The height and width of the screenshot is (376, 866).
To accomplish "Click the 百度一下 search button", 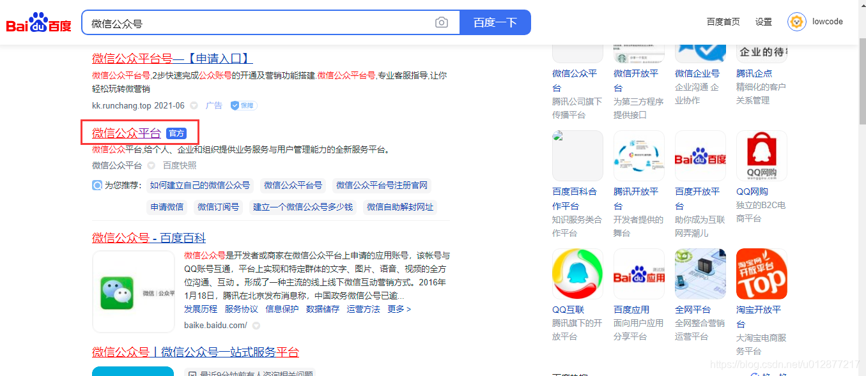I will click(495, 22).
